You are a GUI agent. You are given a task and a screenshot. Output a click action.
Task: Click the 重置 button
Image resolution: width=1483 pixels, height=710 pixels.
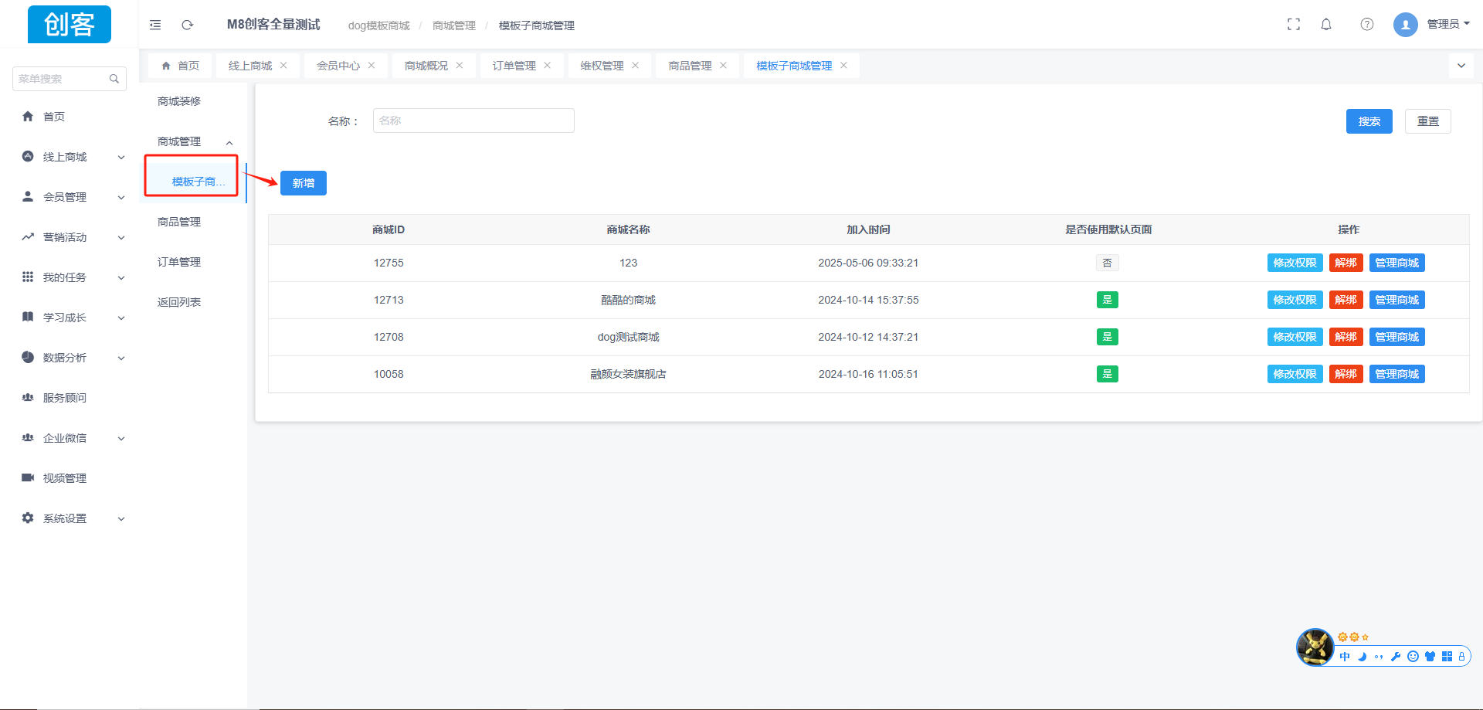coord(1427,121)
